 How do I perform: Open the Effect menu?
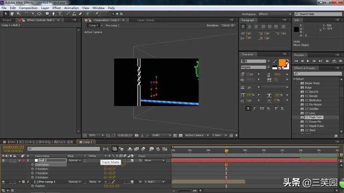tap(56, 8)
